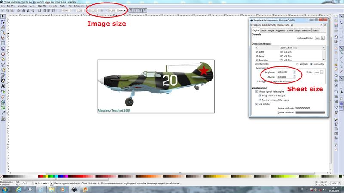344x193 pixels.
Task: Select the Measure ruler tool
Action: pyautogui.click(x=3, y=38)
